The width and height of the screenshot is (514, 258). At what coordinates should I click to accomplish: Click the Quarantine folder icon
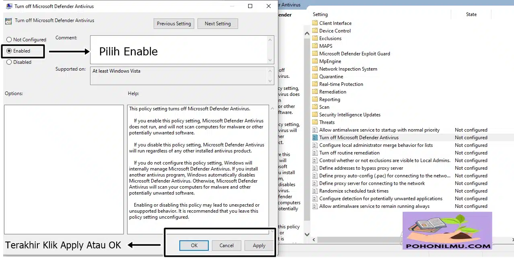click(315, 76)
